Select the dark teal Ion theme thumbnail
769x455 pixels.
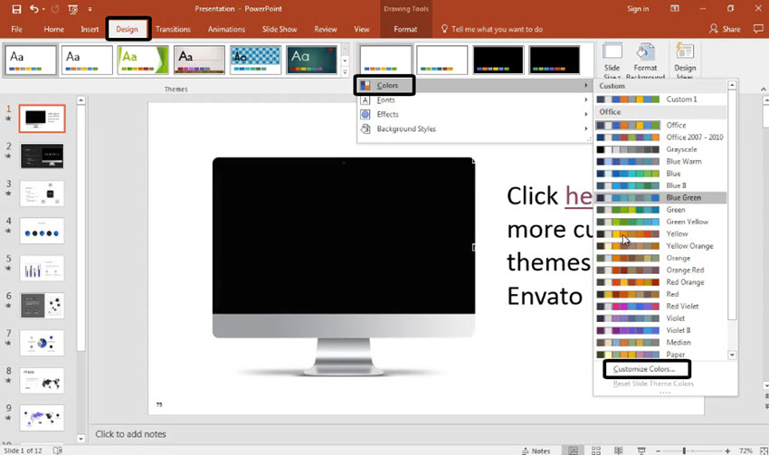pyautogui.click(x=312, y=61)
